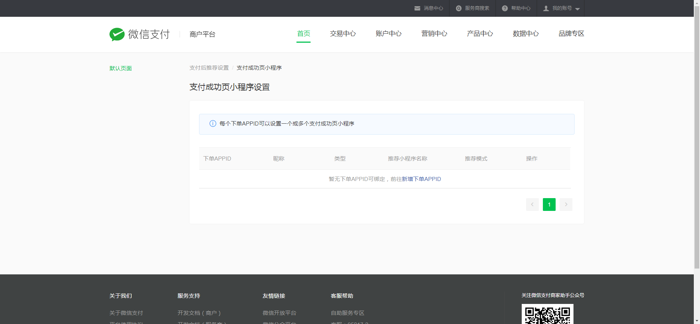Click the WeChat Pay QR code
Image resolution: width=700 pixels, height=324 pixels.
548,315
